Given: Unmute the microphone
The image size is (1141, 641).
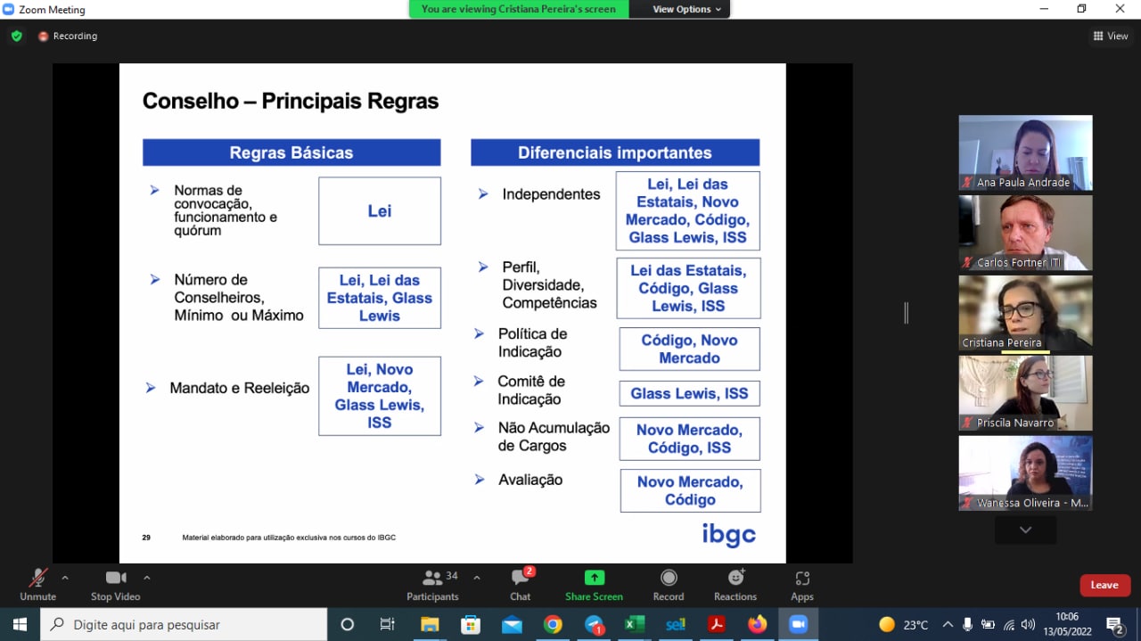Looking at the screenshot, I should [37, 584].
